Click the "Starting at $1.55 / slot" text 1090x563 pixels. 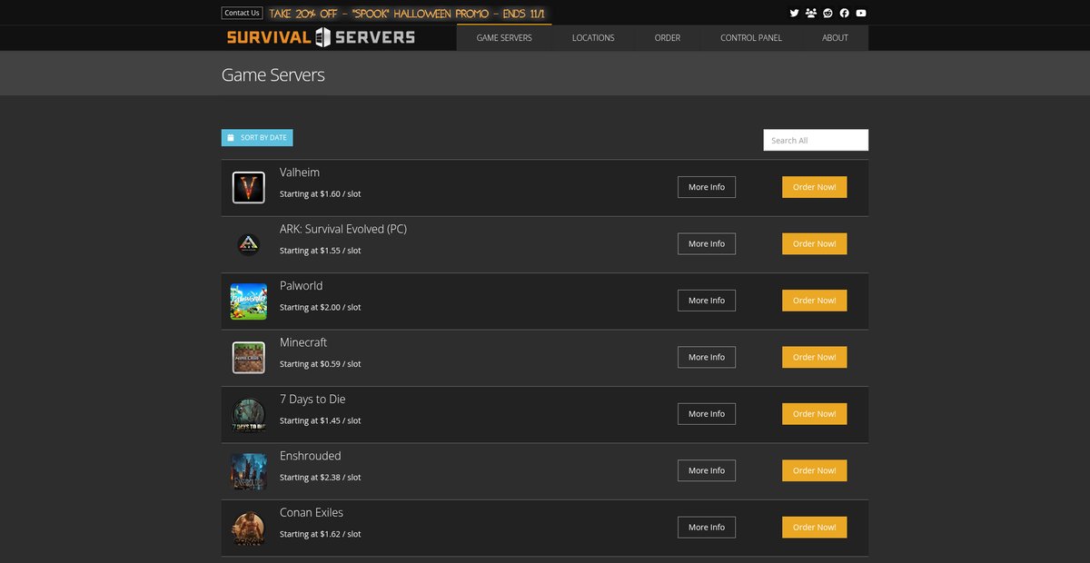(x=321, y=251)
